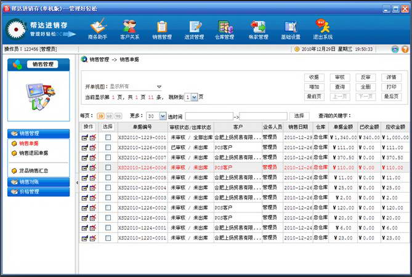Screen dimensions: 412x277
Task: Open 帐款管理 toolbar icon
Action: click(x=258, y=29)
